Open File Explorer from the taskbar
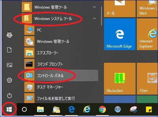Viewport: 158px width, 117px height. click(40, 109)
